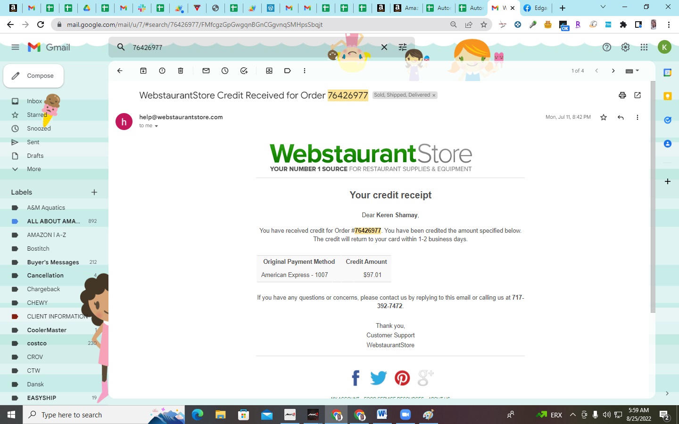Open the Gmail main menu hamburger
The height and width of the screenshot is (424, 679).
15,47
